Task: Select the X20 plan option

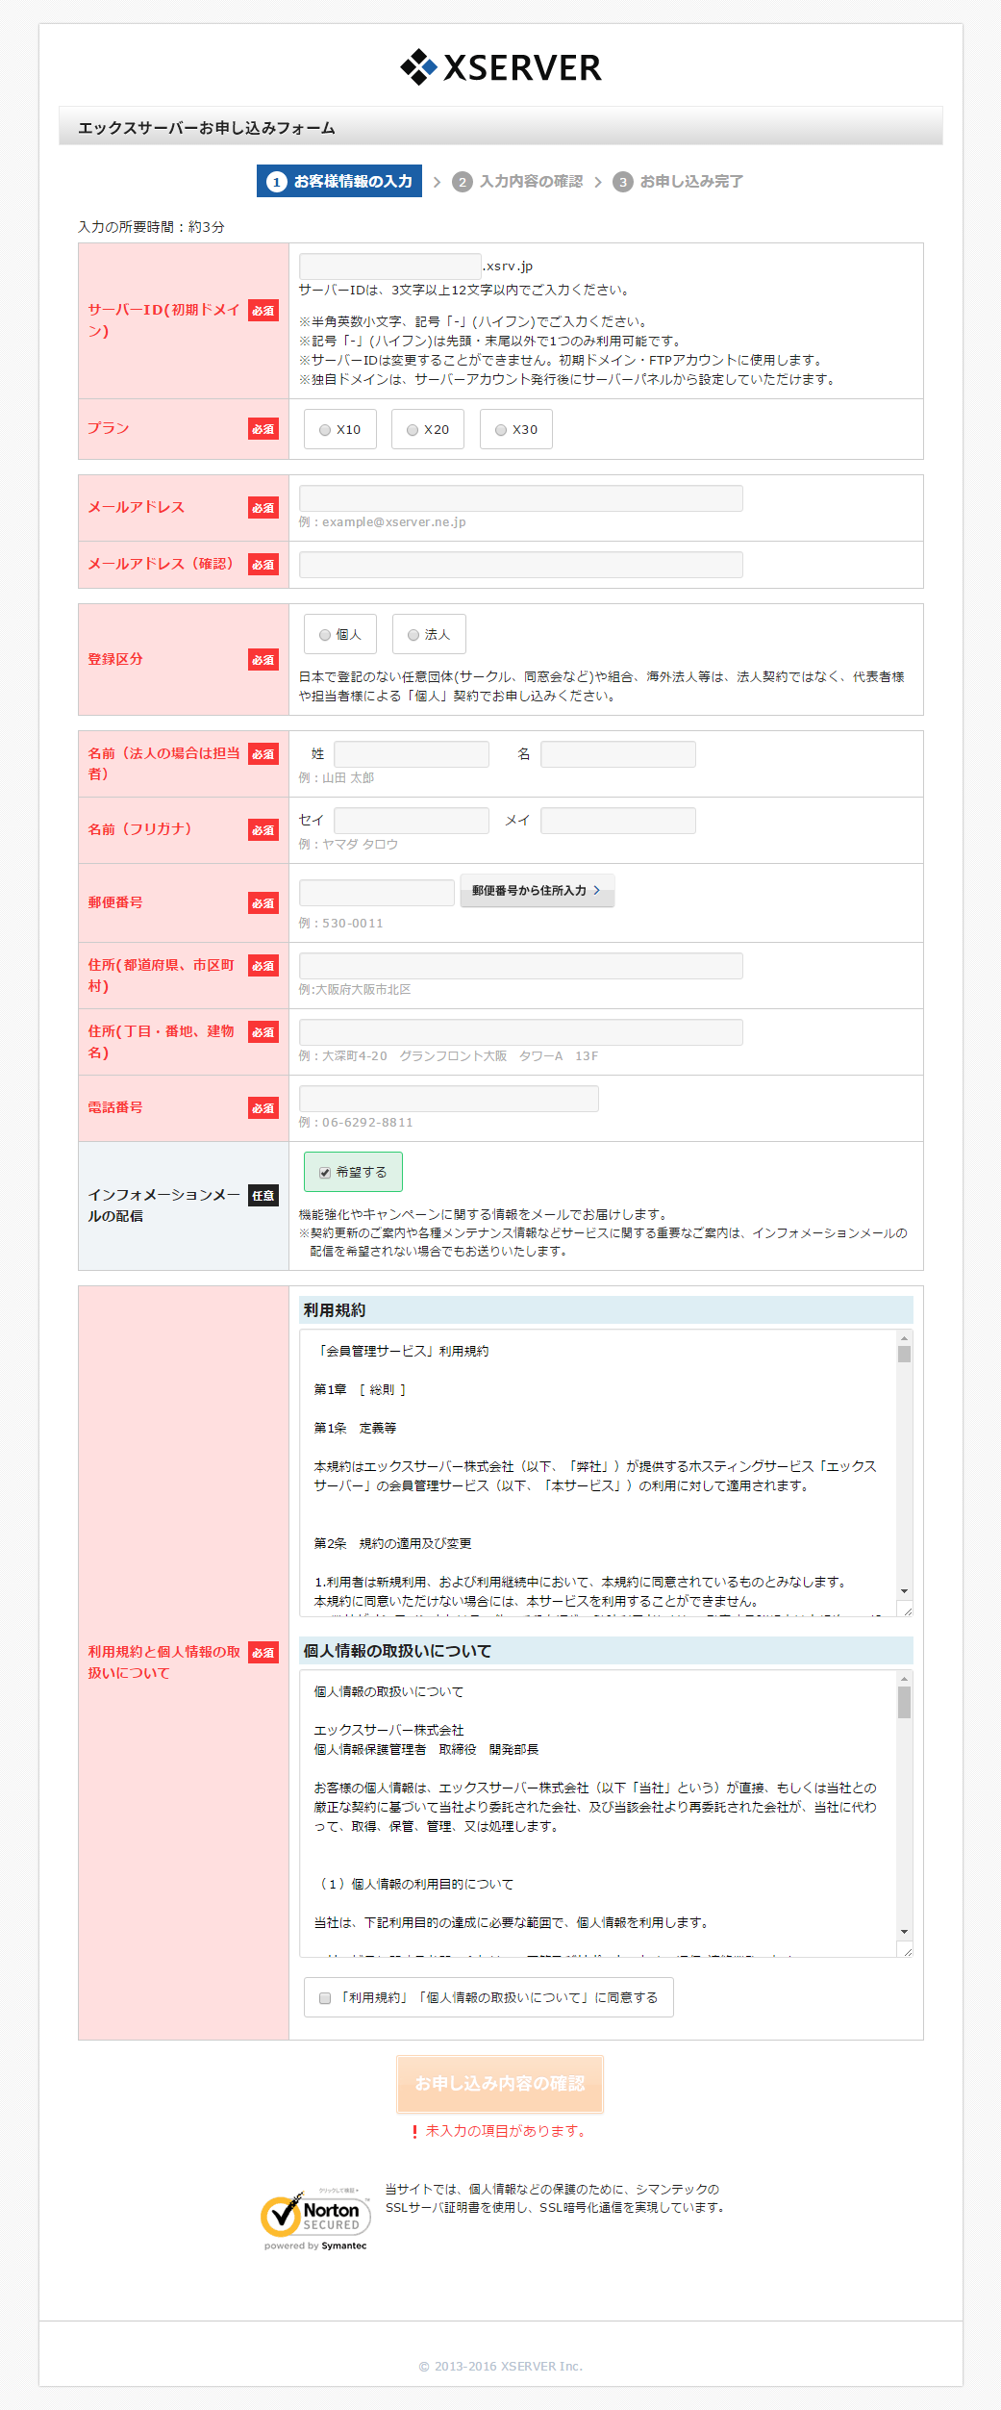Action: click(x=413, y=430)
